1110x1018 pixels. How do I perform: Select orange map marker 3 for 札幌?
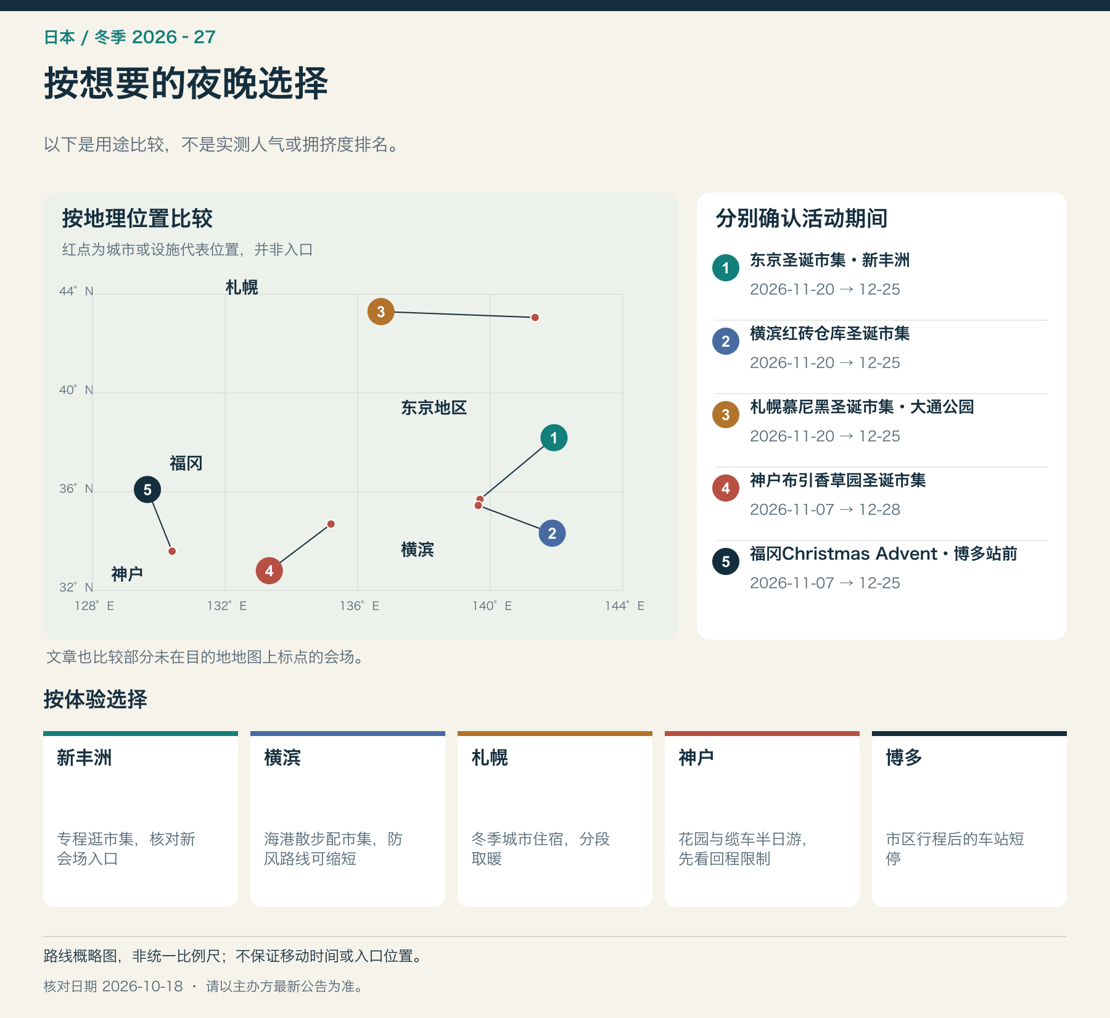[381, 312]
